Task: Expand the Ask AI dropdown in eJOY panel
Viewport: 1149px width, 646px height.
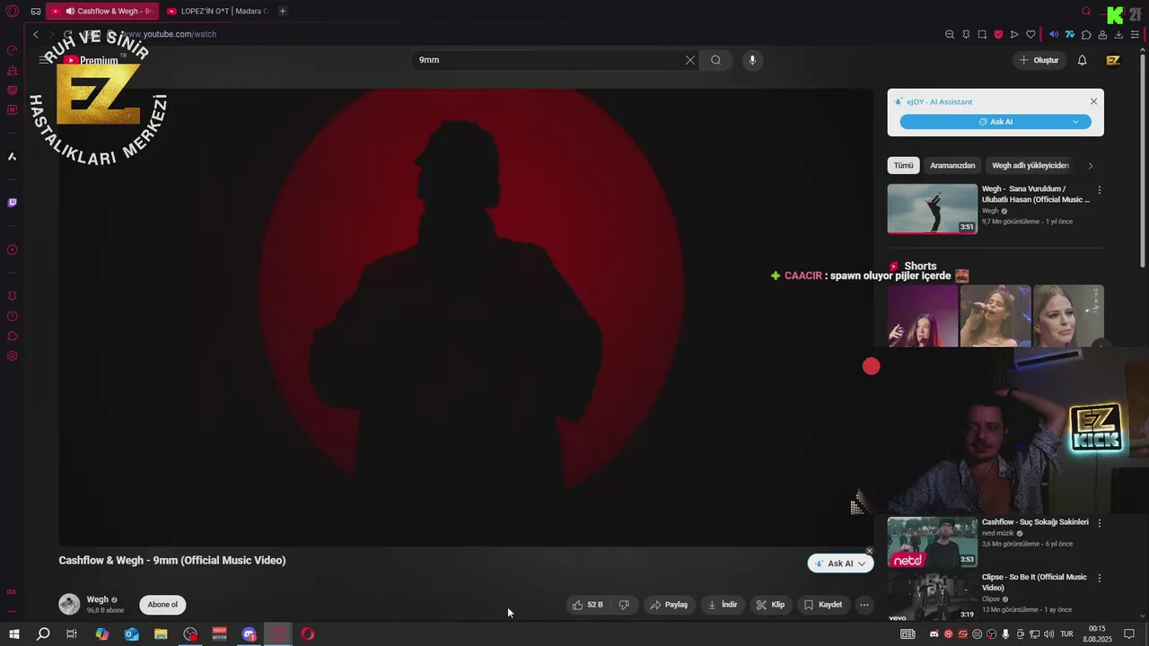Action: pyautogui.click(x=1075, y=122)
